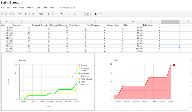Screen dimensions: 192x112
Task: Toggle the wrap text button
Action: click(x=86, y=14)
